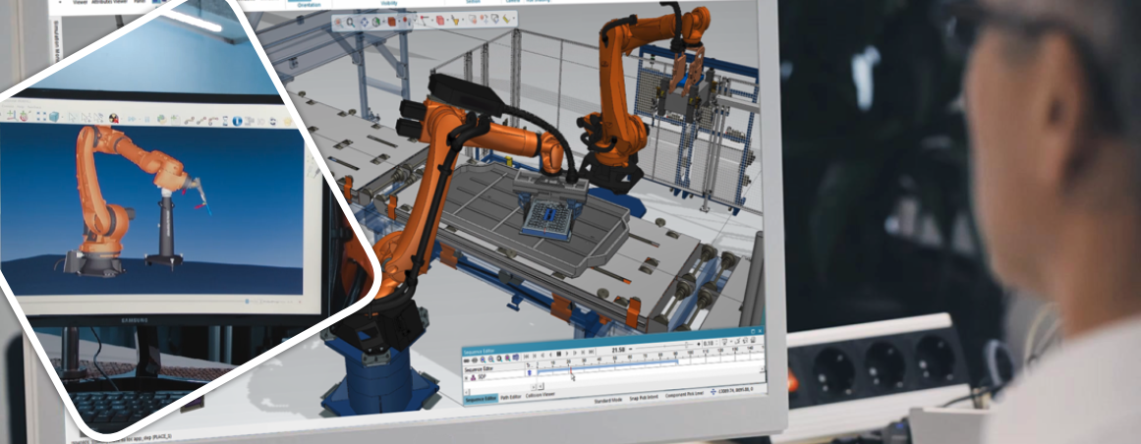Expand dropdown arrow after the measurement icon

coord(514,19)
